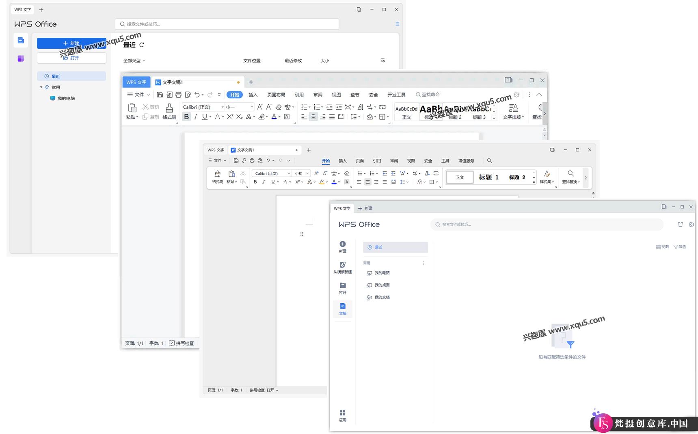
Task: Click eraser clear formatting icon in third window
Action: pyautogui.click(x=347, y=173)
